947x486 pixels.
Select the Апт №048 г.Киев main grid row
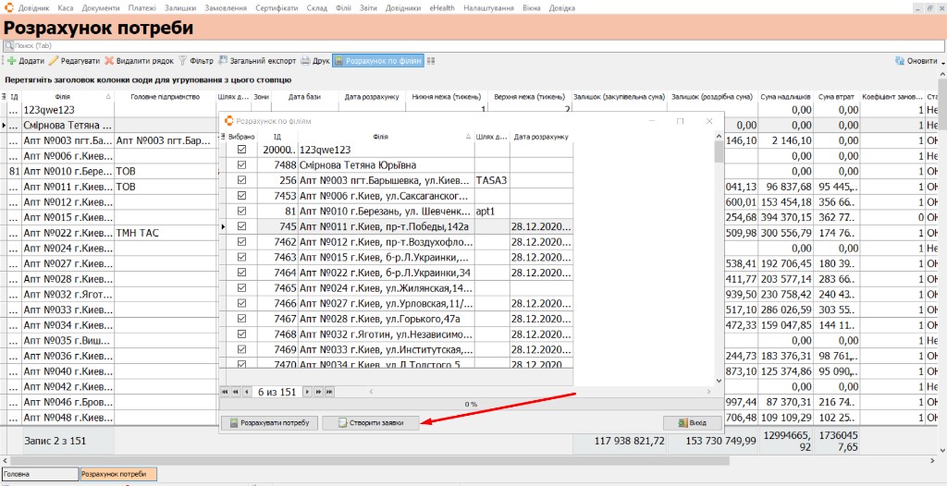click(x=68, y=418)
